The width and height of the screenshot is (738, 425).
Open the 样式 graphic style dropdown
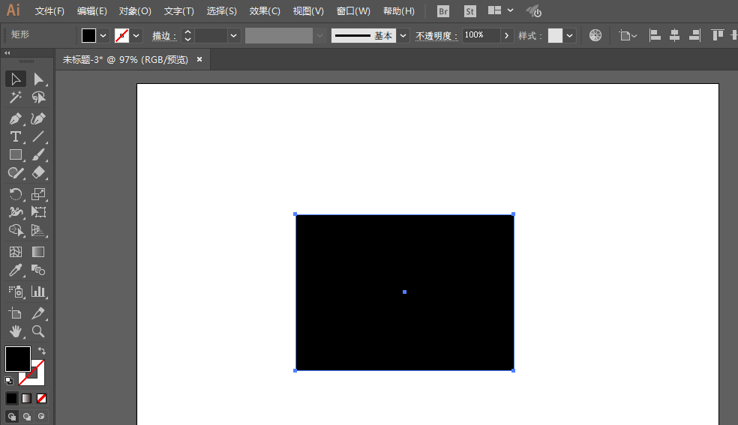(x=569, y=36)
